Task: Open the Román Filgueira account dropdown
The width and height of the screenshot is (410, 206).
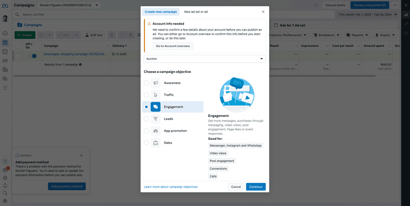Action: coord(69,5)
